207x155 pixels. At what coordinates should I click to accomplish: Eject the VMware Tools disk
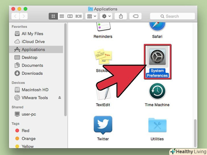click(60, 98)
